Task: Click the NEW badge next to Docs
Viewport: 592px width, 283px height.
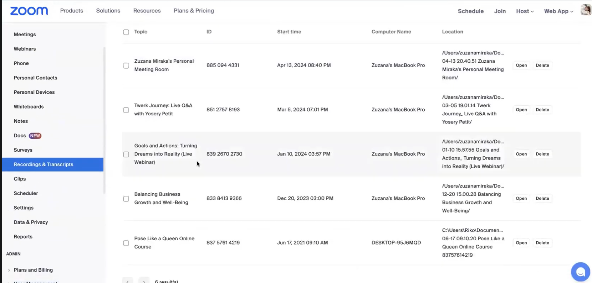Action: pos(35,136)
